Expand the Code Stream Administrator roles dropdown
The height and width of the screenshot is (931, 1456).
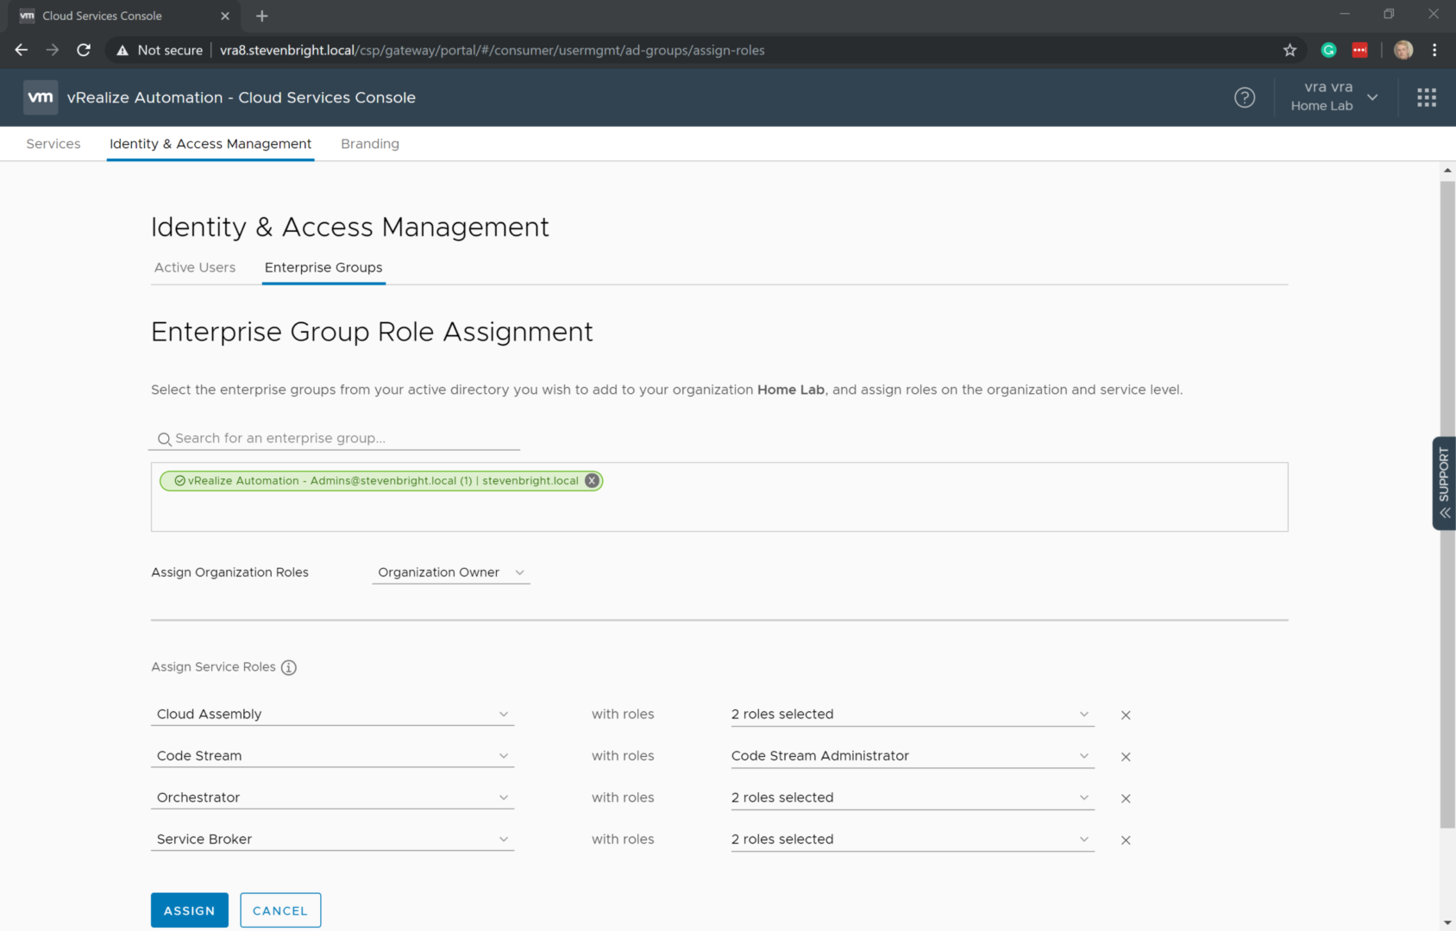[912, 756]
